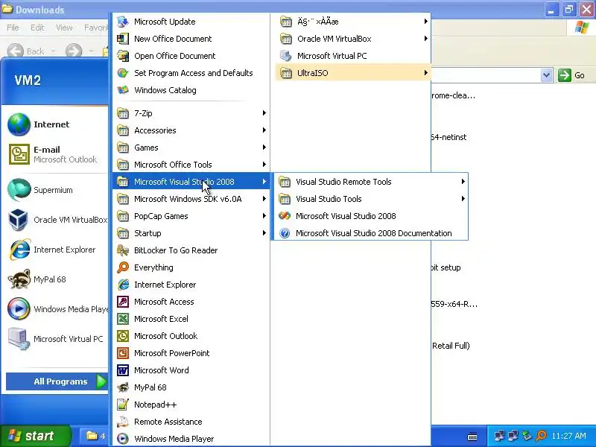Open Microsoft Word
Screen dimensions: 596x447
coord(191,370)
